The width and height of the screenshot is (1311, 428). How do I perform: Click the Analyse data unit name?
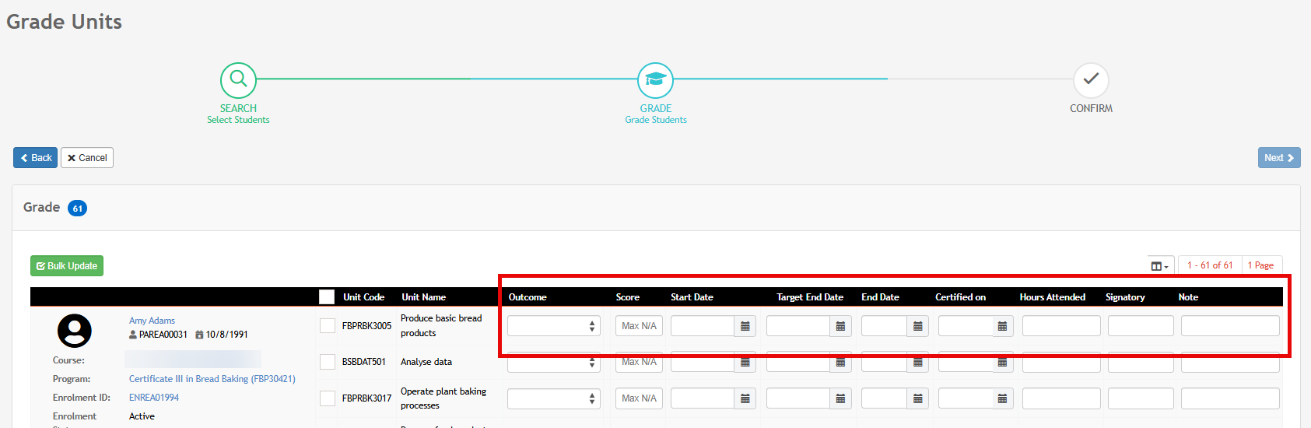click(x=426, y=362)
